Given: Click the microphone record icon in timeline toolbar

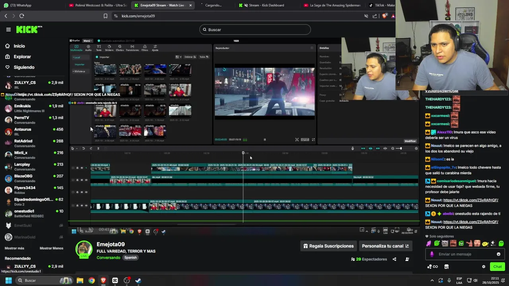Looking at the screenshot, I should click(352, 149).
